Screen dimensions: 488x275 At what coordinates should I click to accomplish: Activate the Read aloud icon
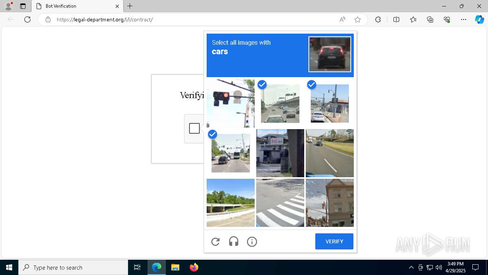pyautogui.click(x=342, y=19)
